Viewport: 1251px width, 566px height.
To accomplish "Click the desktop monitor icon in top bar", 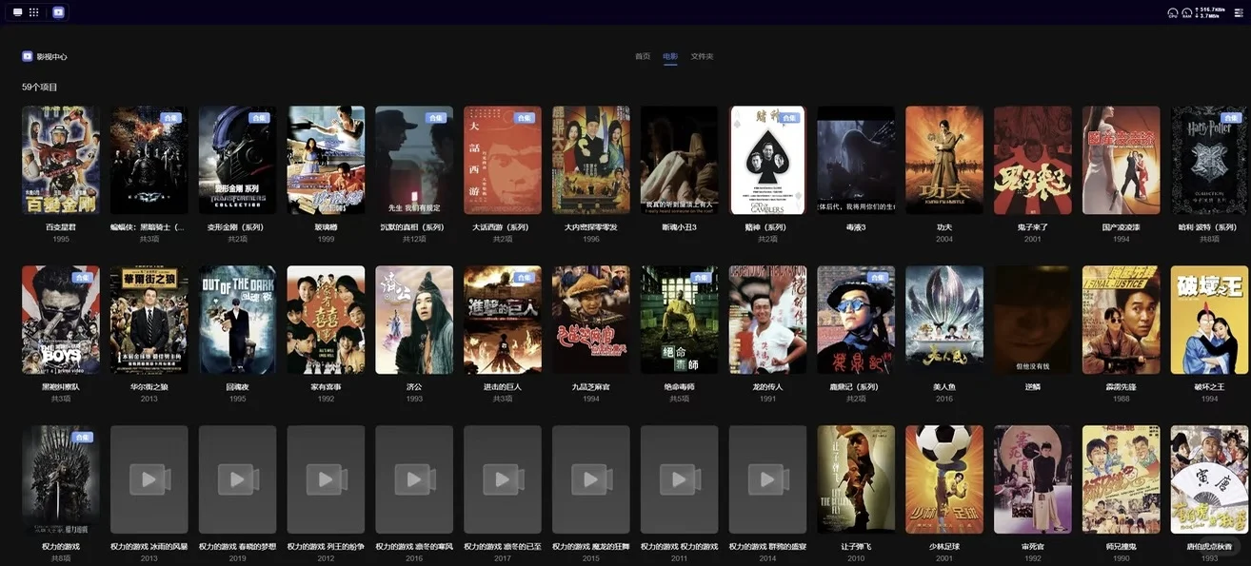I will (x=17, y=12).
